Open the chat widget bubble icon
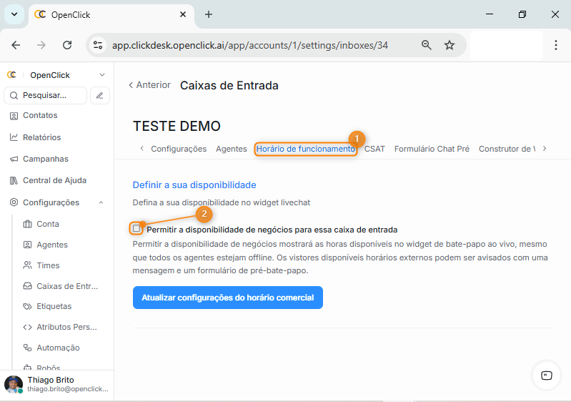Image resolution: width=571 pixels, height=402 pixels. (546, 375)
